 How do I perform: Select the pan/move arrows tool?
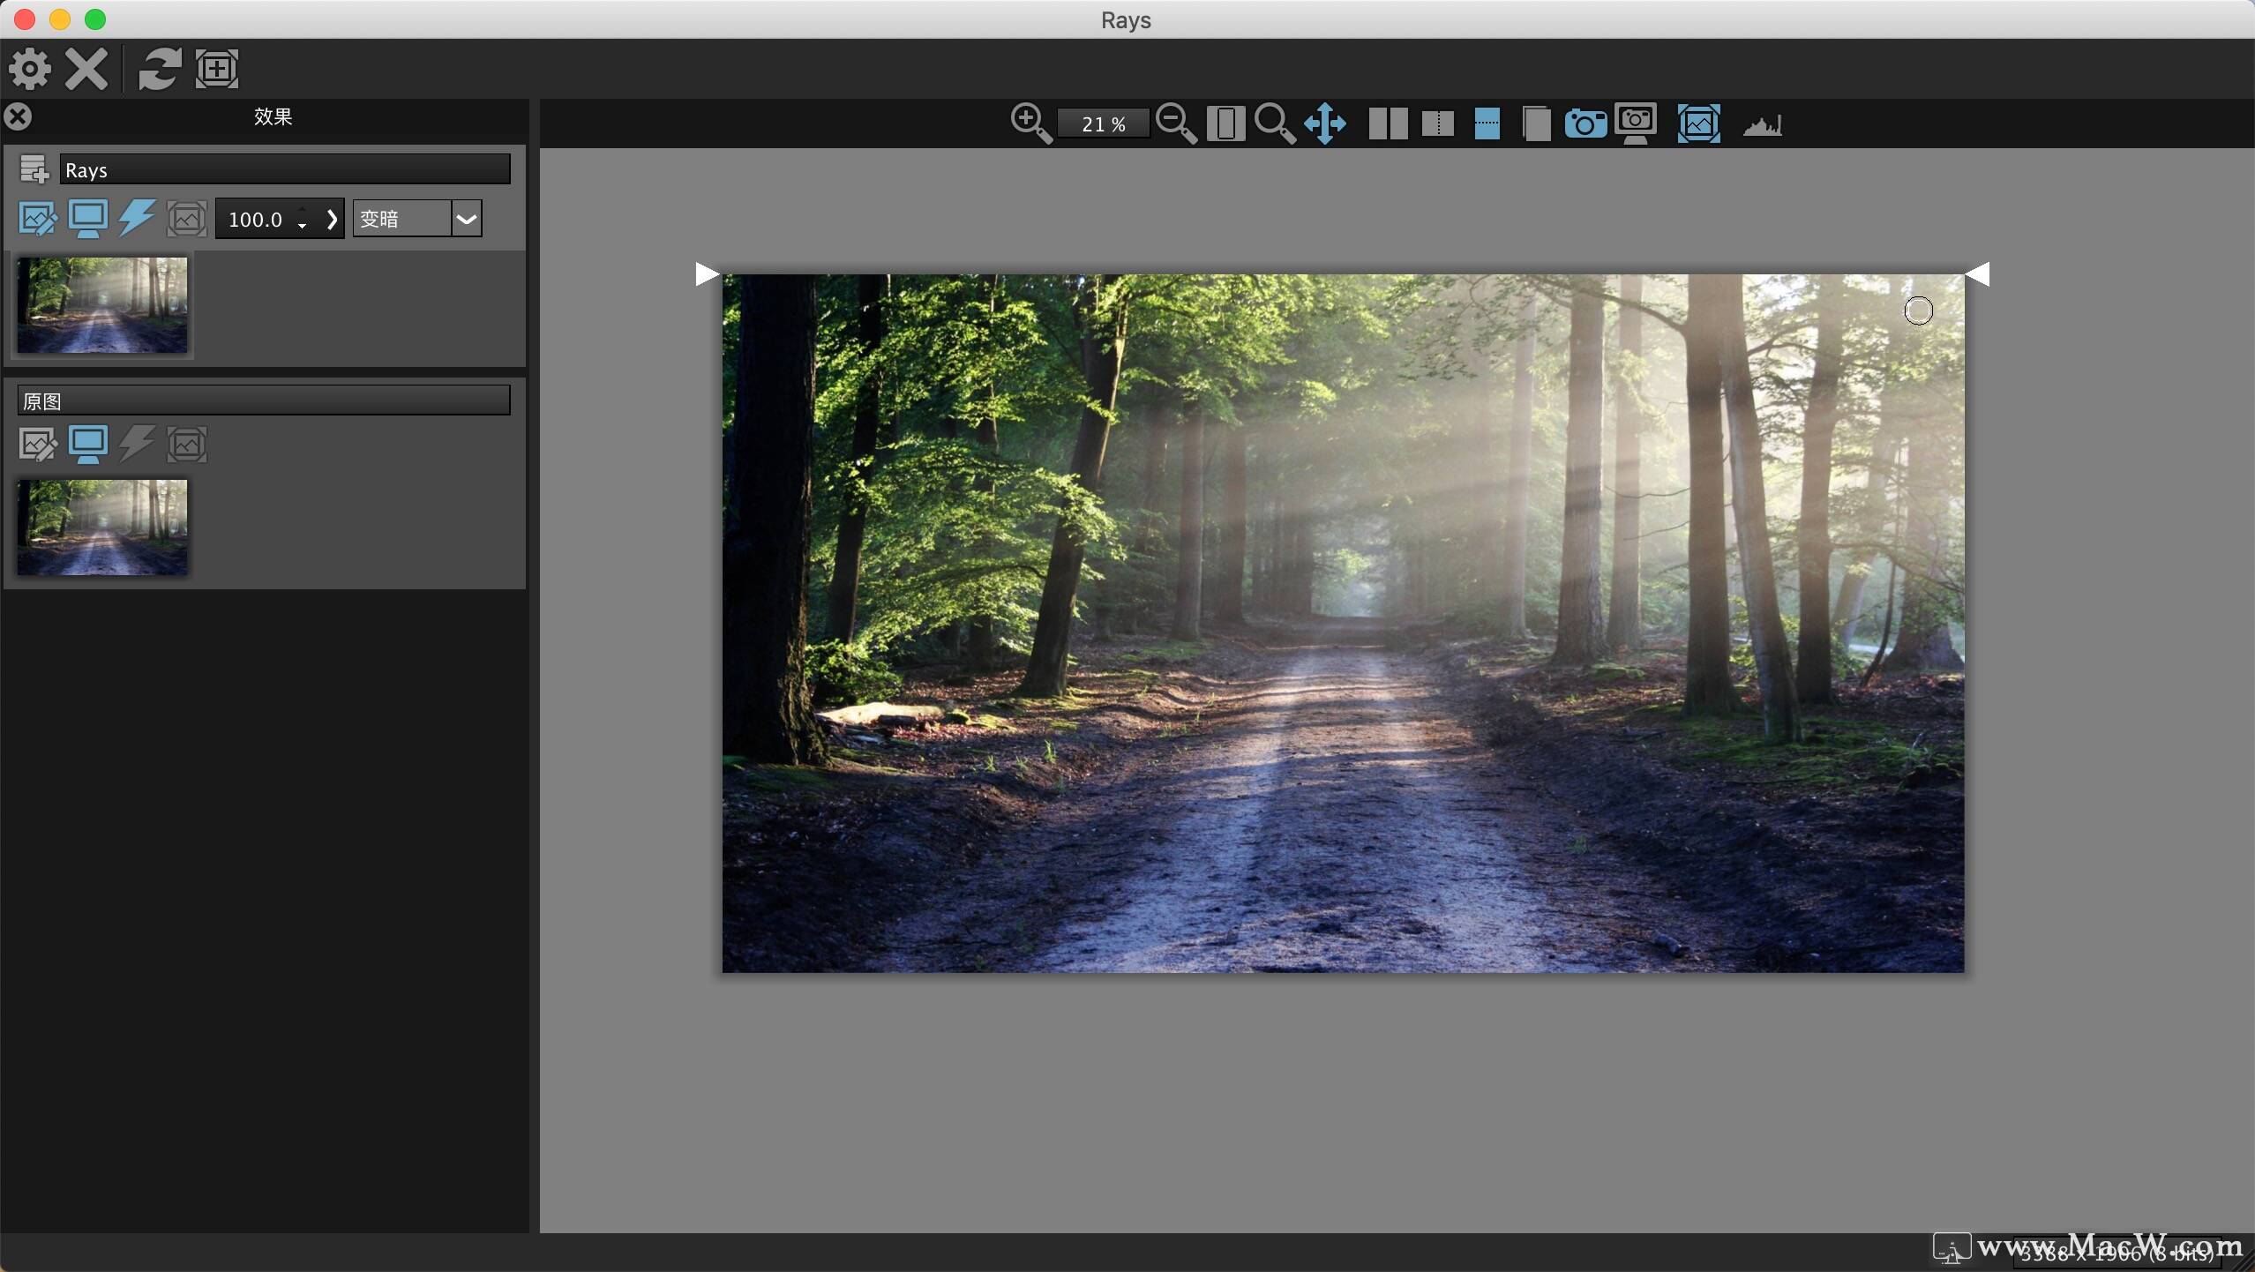coord(1324,123)
